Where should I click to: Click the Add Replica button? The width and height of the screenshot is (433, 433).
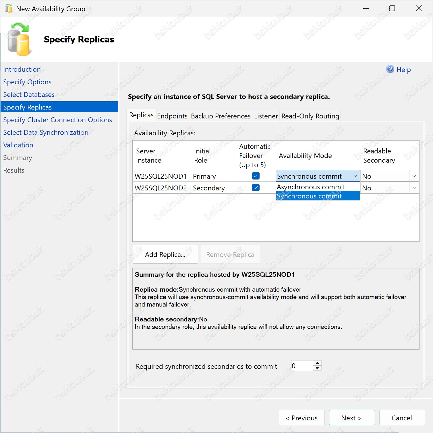(165, 254)
